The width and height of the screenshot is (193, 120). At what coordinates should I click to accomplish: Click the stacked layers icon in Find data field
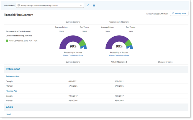(x=19, y=6)
